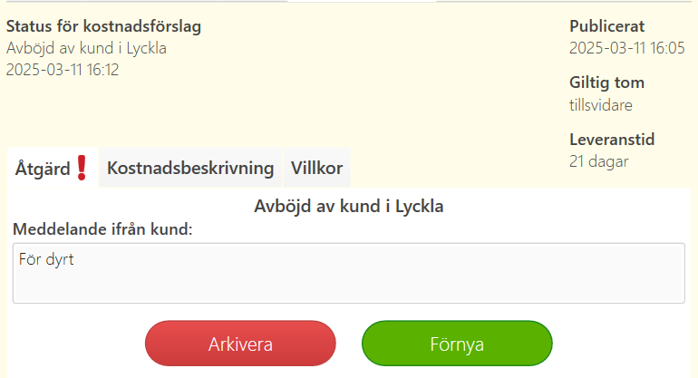The image size is (698, 378).
Task: Click the green Förnya button
Action: click(x=457, y=344)
